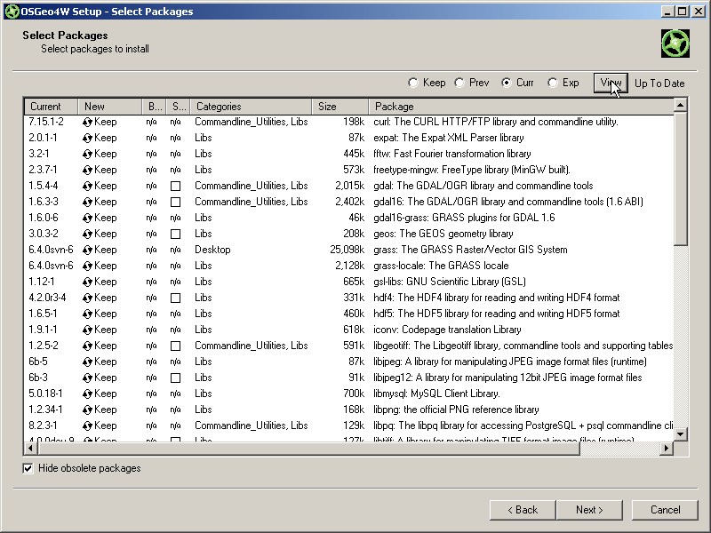Click the OSGeo4W title bar icon
Image resolution: width=711 pixels, height=533 pixels.
pyautogui.click(x=12, y=12)
